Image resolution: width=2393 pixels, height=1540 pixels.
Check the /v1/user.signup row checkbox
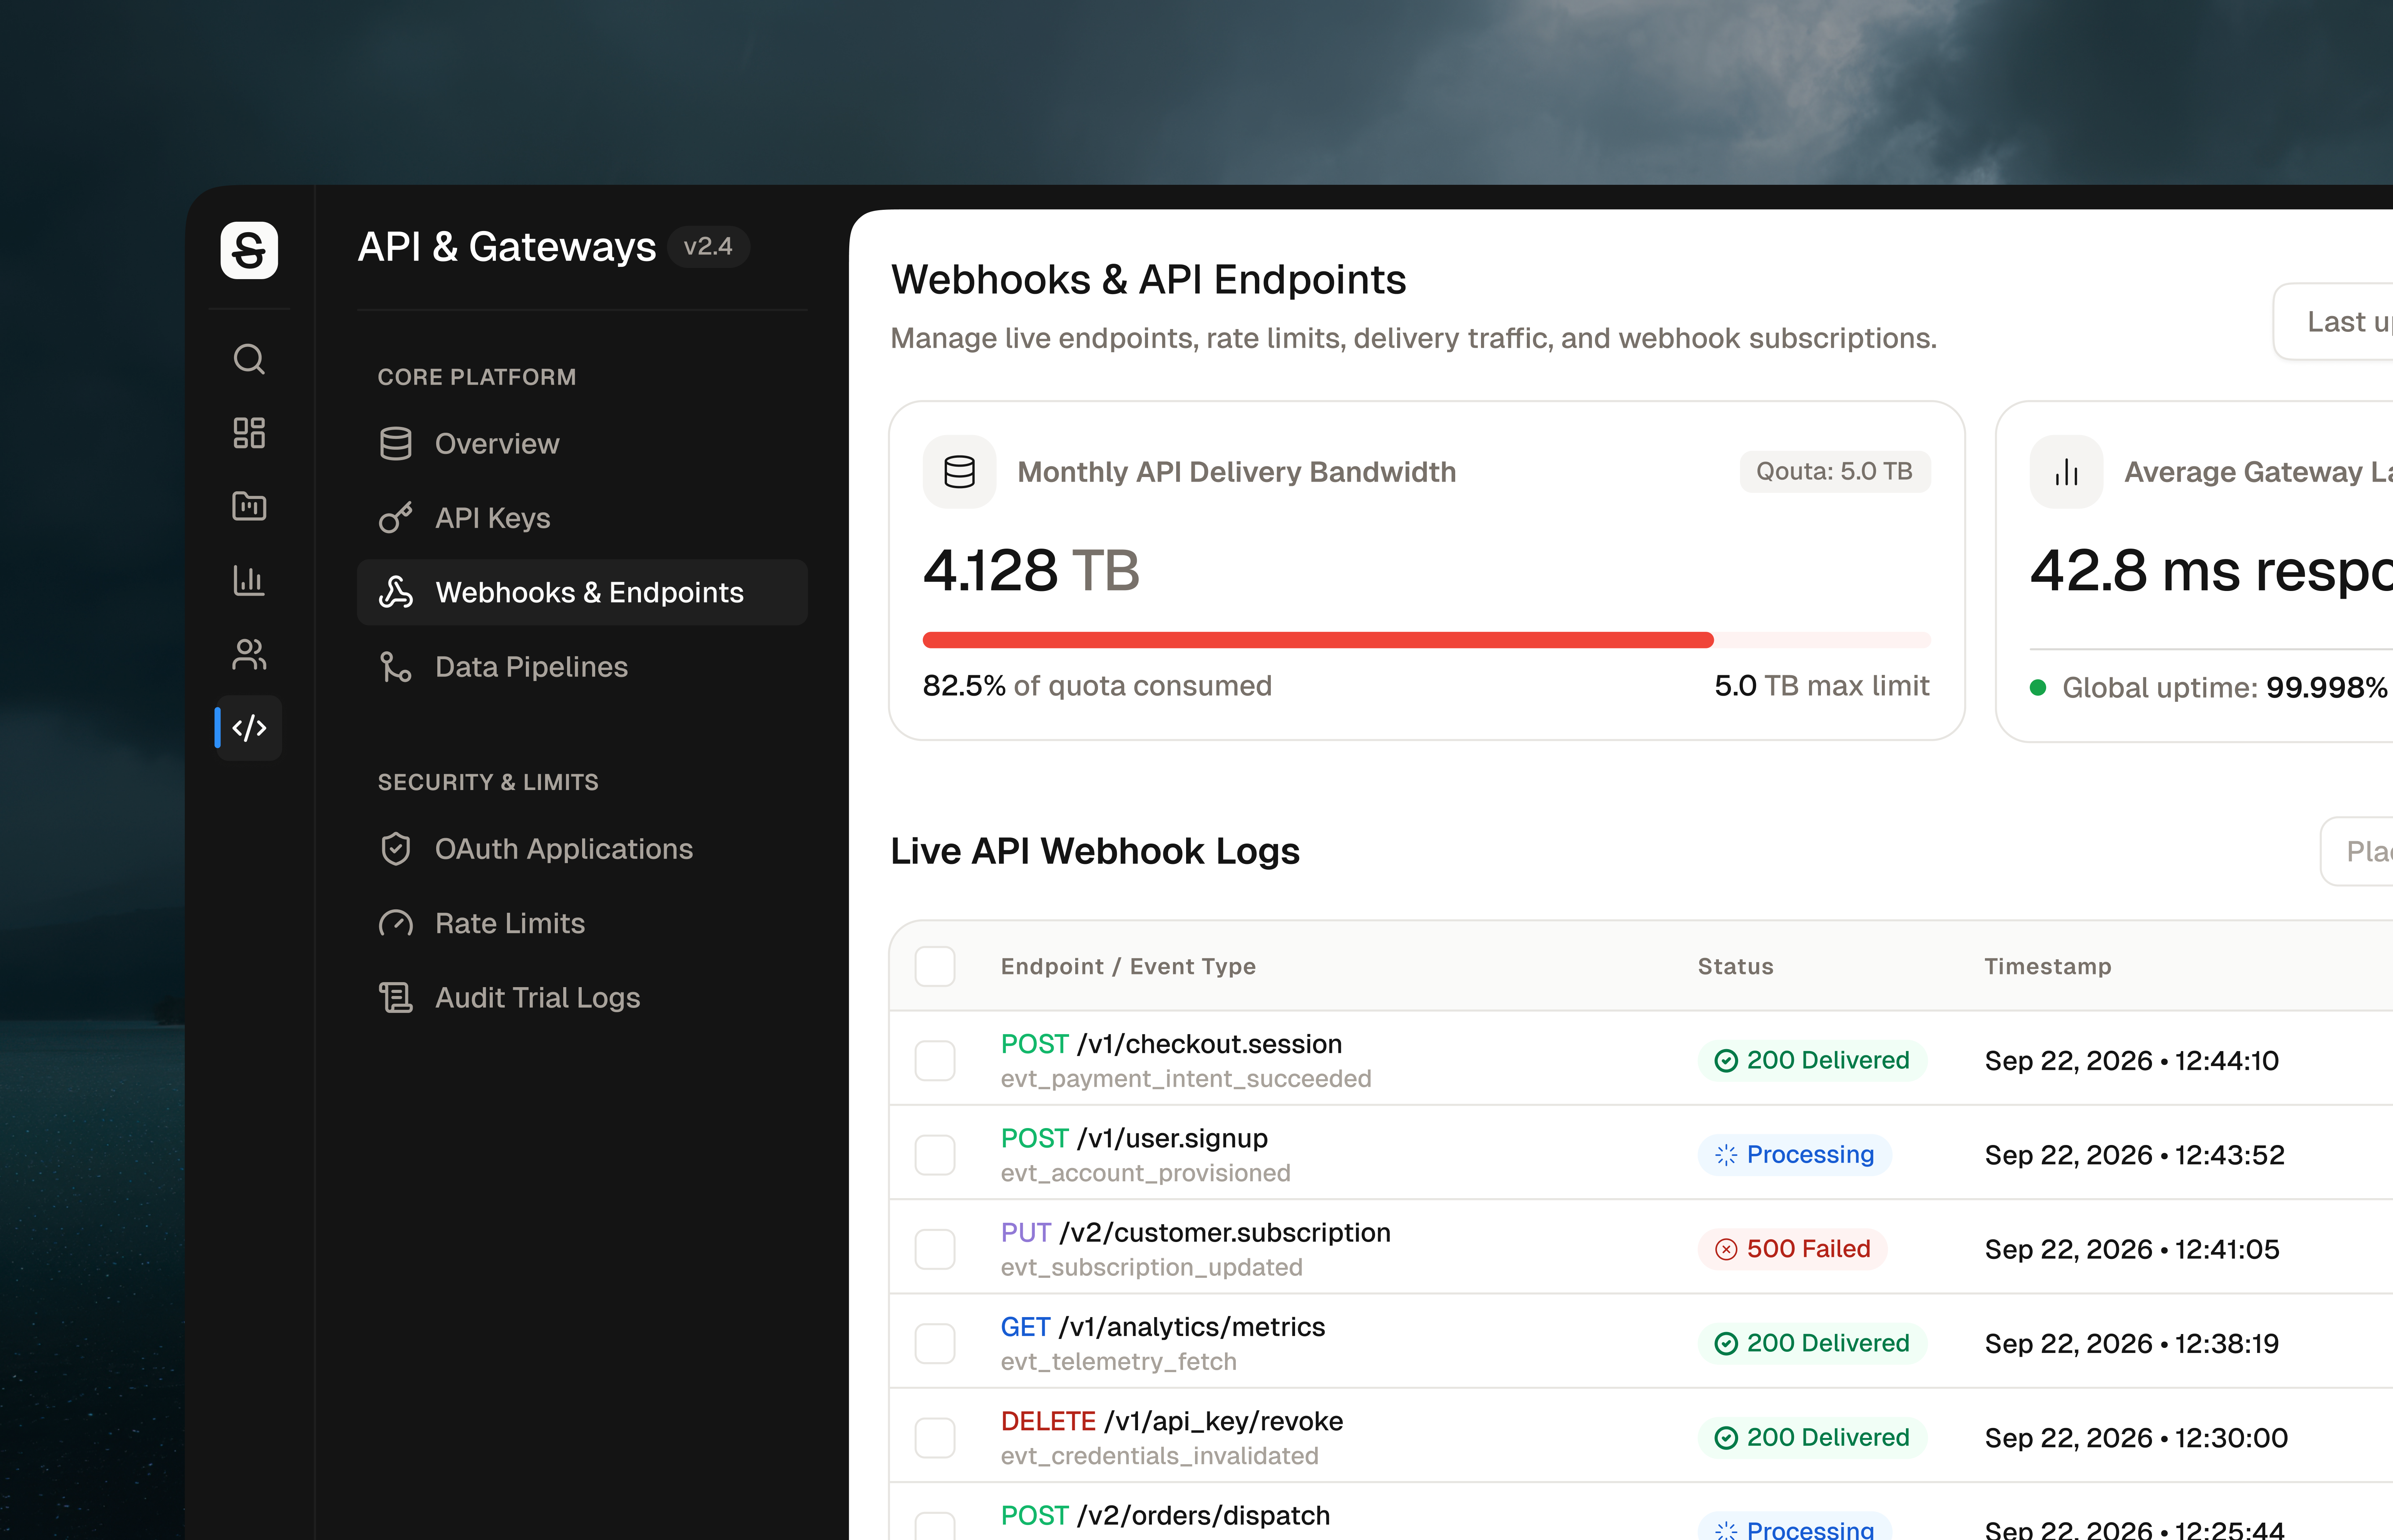935,1155
